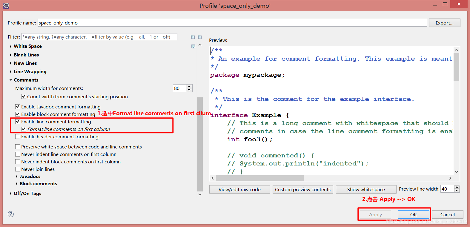This screenshot has height=227, width=470.
Task: Click the settings tree scroll-down arrow
Action: click(200, 194)
